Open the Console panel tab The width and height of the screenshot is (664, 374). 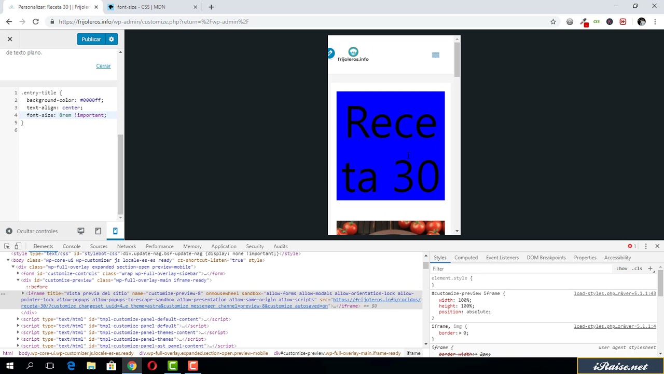tap(72, 246)
